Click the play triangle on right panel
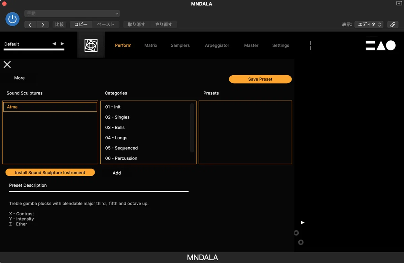404x263 pixels. coord(303,222)
